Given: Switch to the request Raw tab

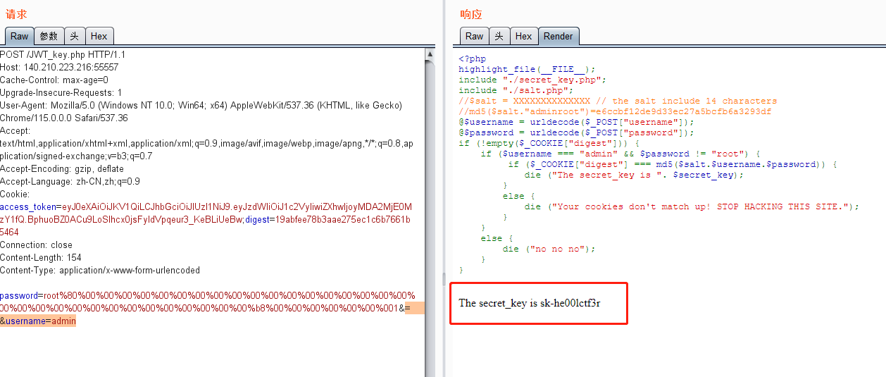Looking at the screenshot, I should pyautogui.click(x=19, y=36).
